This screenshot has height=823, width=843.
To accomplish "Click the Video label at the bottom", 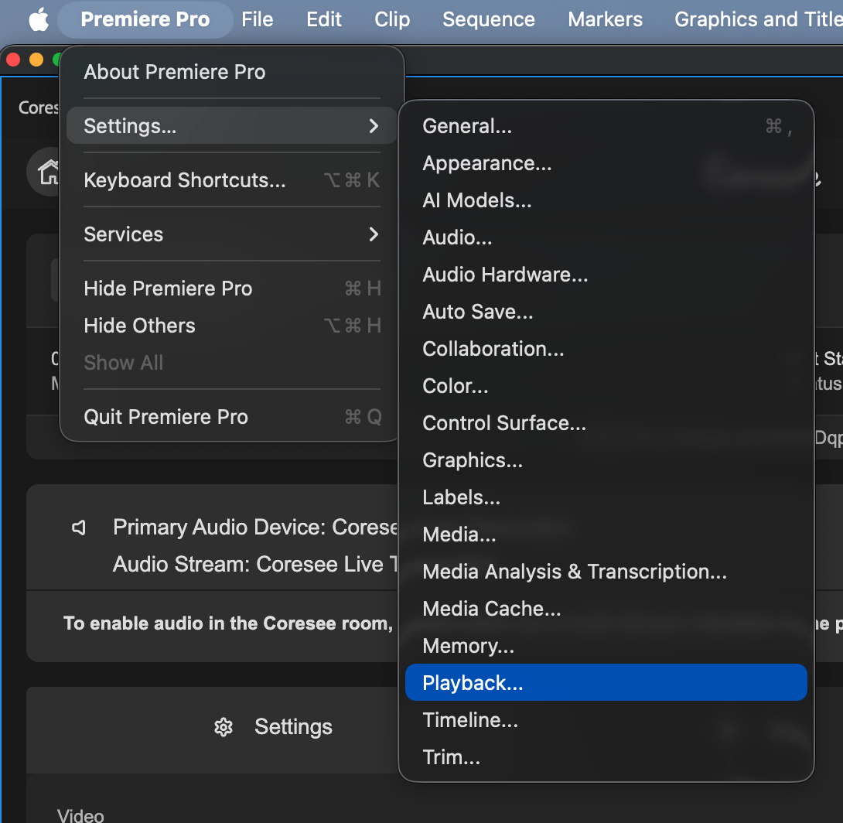I will click(80, 815).
